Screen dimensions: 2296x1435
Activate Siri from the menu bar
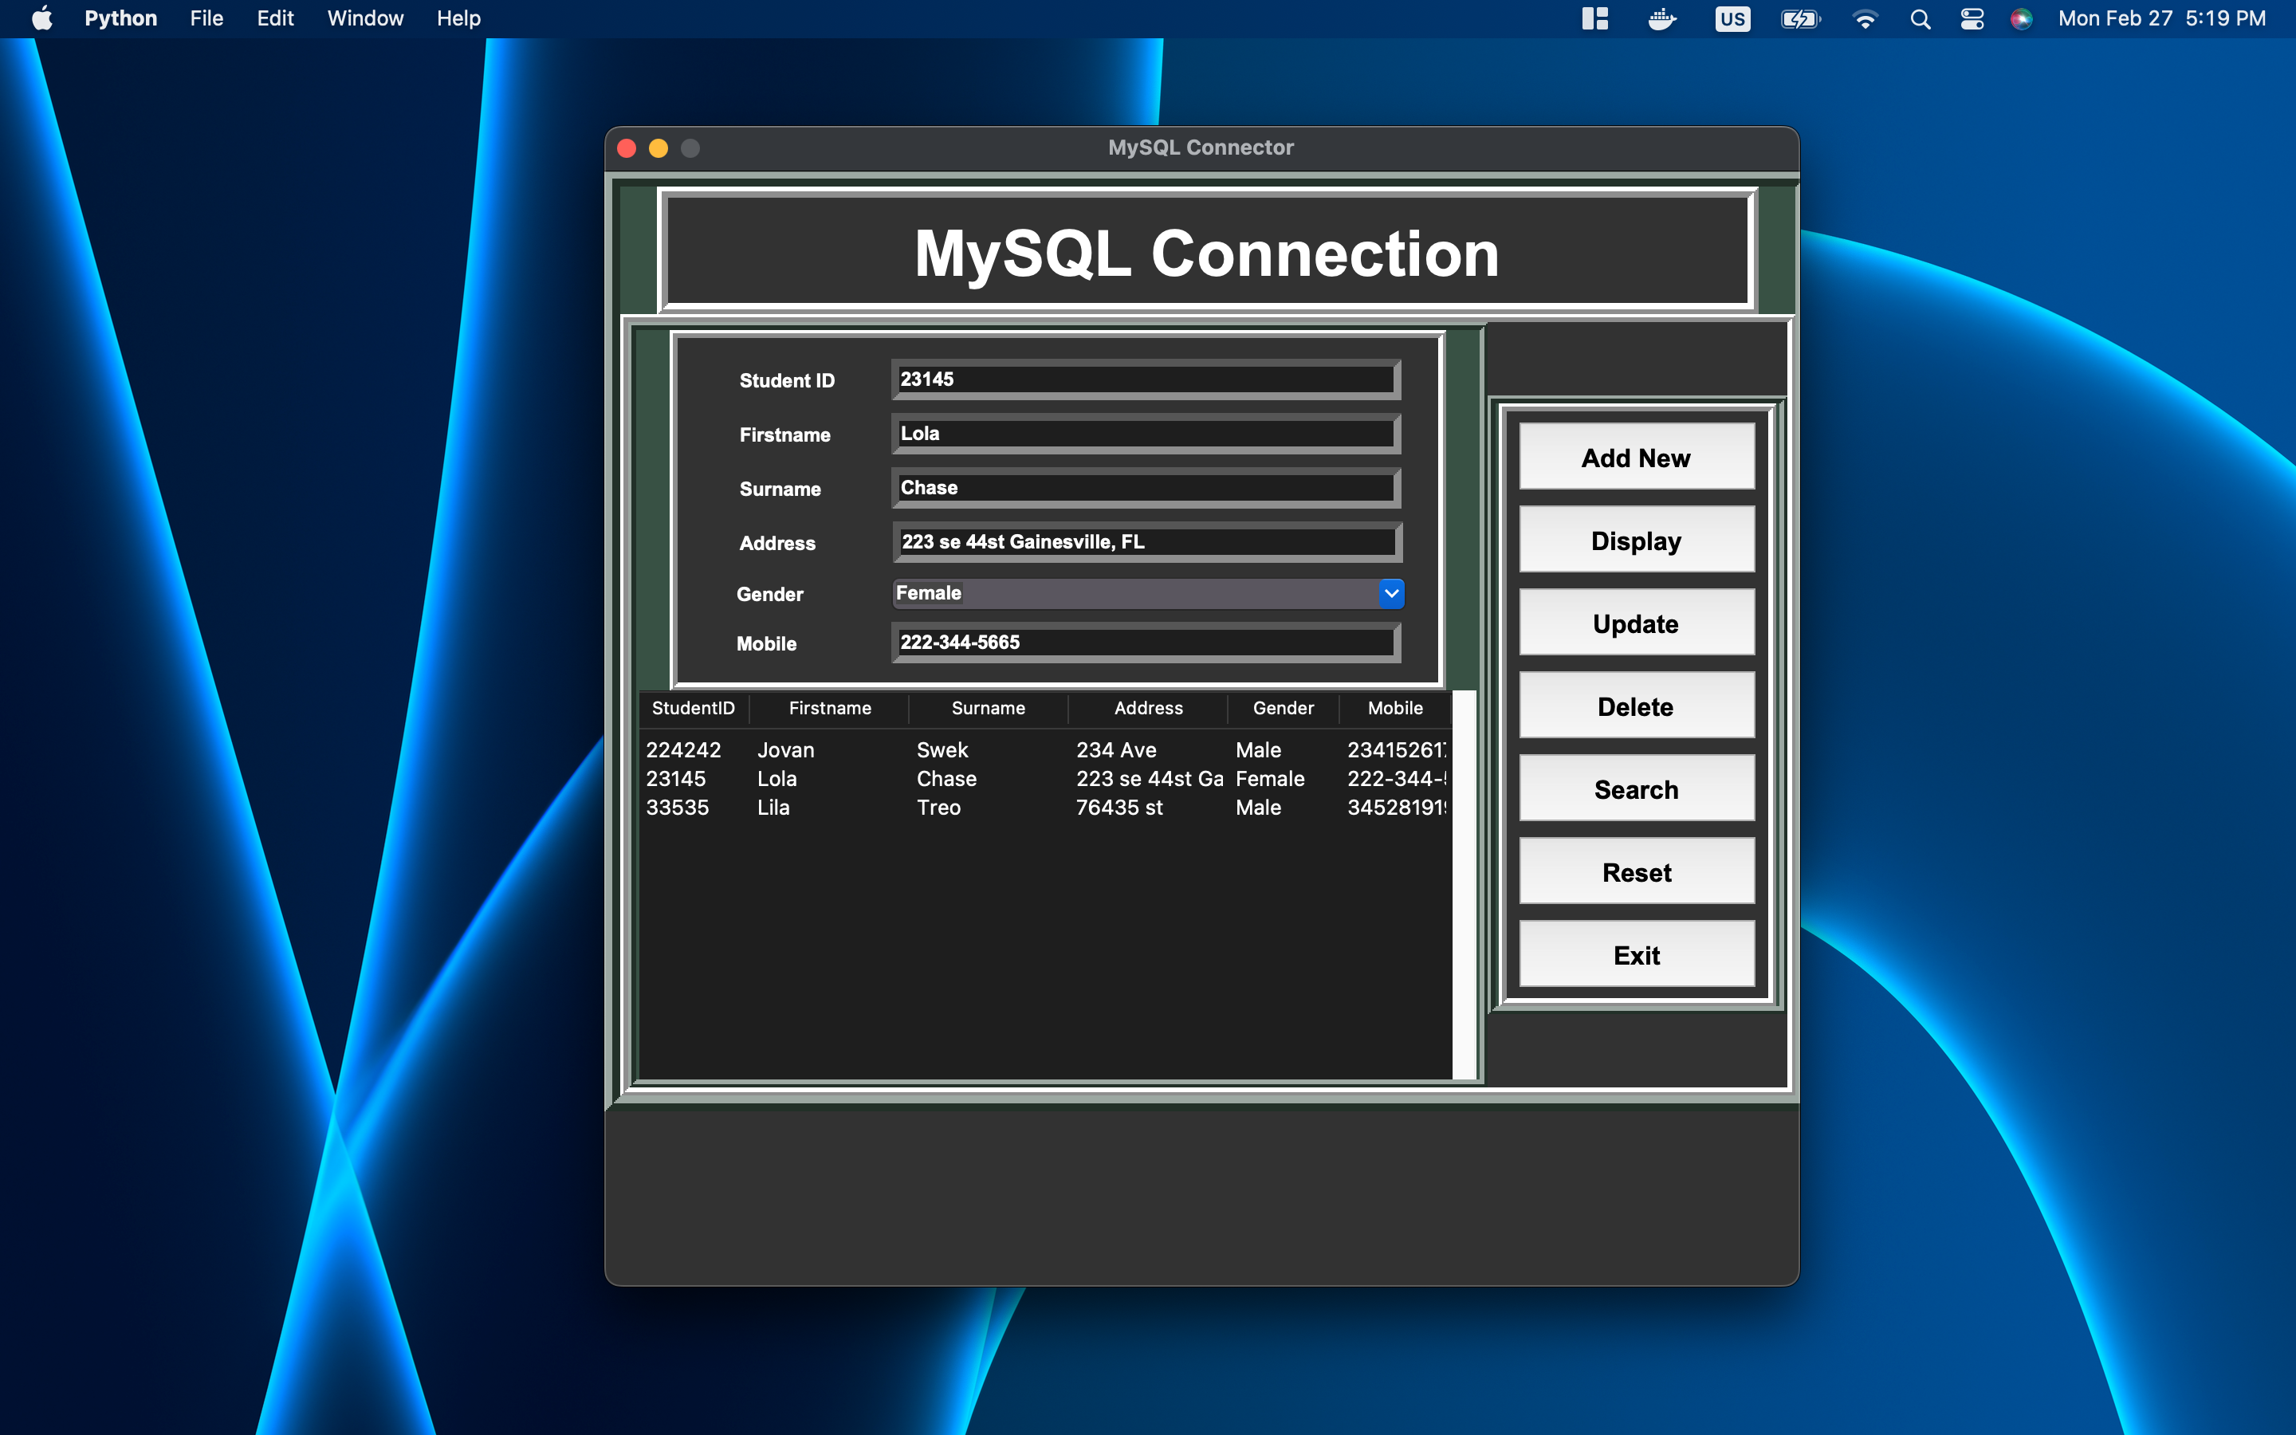click(x=2022, y=18)
